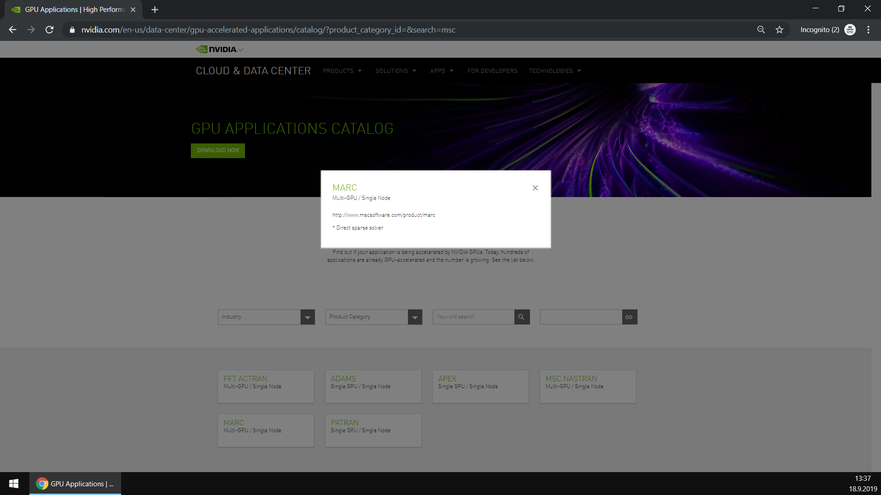Open the mscsoftware.com MARC link
This screenshot has width=881, height=495.
tap(384, 215)
